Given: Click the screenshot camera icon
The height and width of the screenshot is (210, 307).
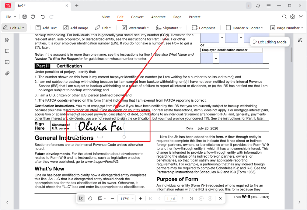Looking at the screenshot, I should 293,17.
